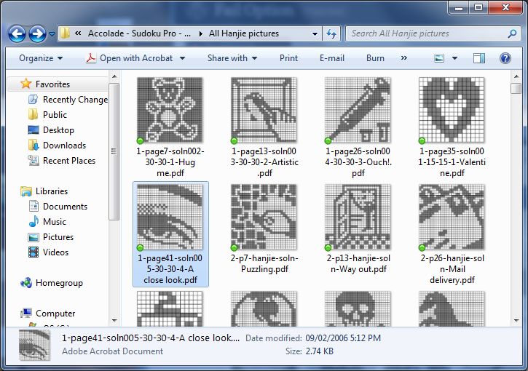
Task: Click the Date modified value in details pane
Action: [343, 338]
